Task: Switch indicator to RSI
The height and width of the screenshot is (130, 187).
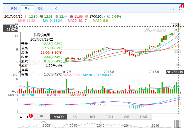Action: (93, 117)
